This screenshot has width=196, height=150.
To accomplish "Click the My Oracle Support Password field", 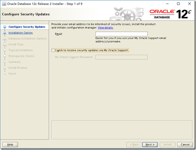I will [121, 57].
